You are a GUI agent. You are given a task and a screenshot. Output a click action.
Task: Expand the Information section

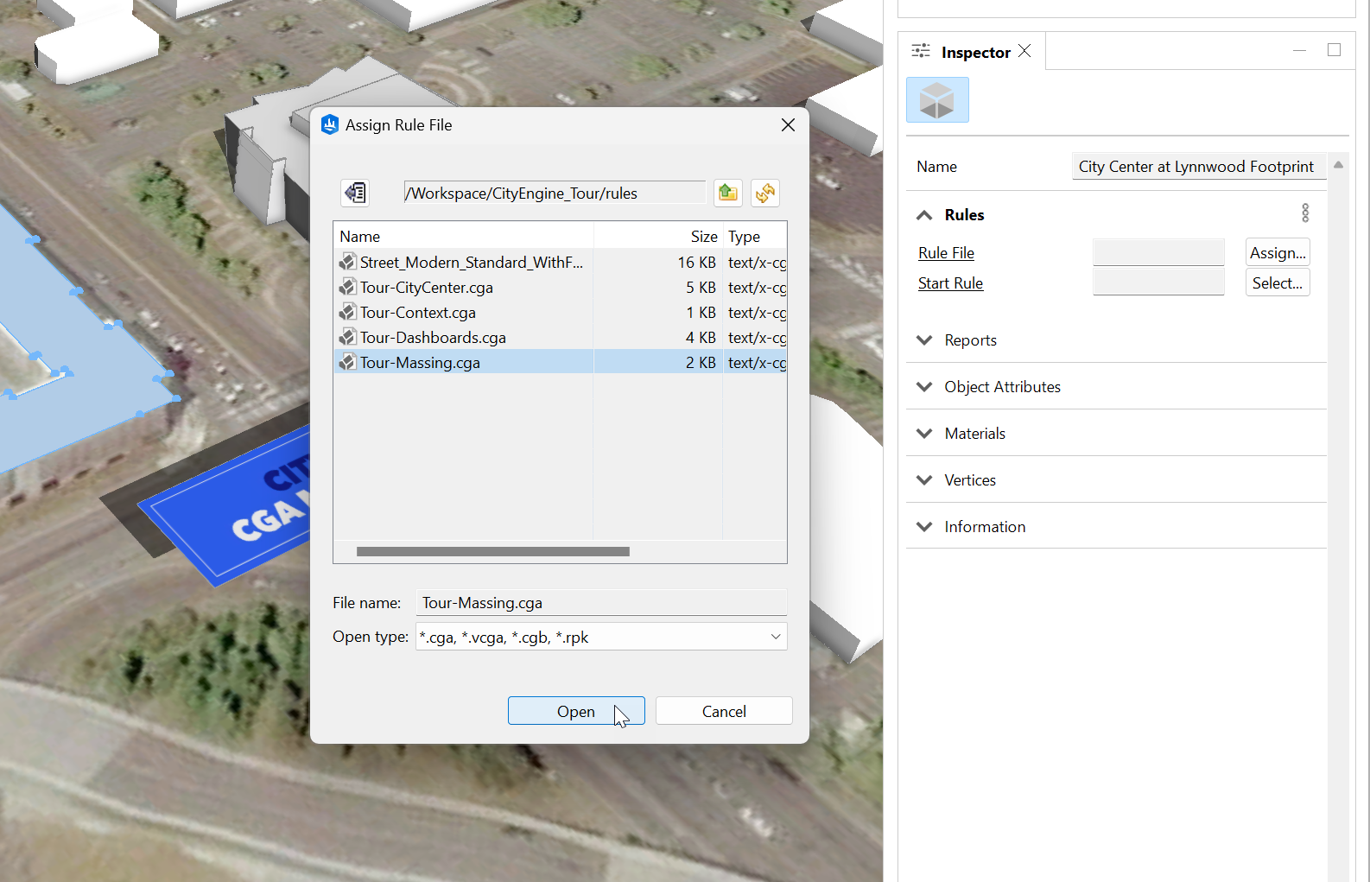924,527
